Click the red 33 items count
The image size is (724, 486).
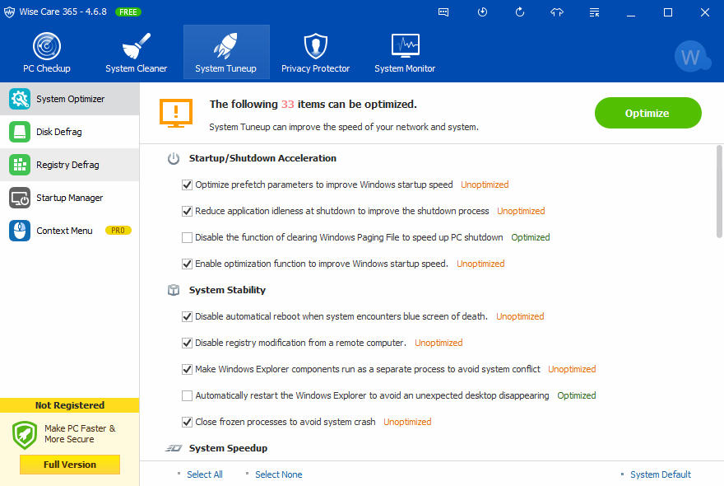click(x=288, y=105)
